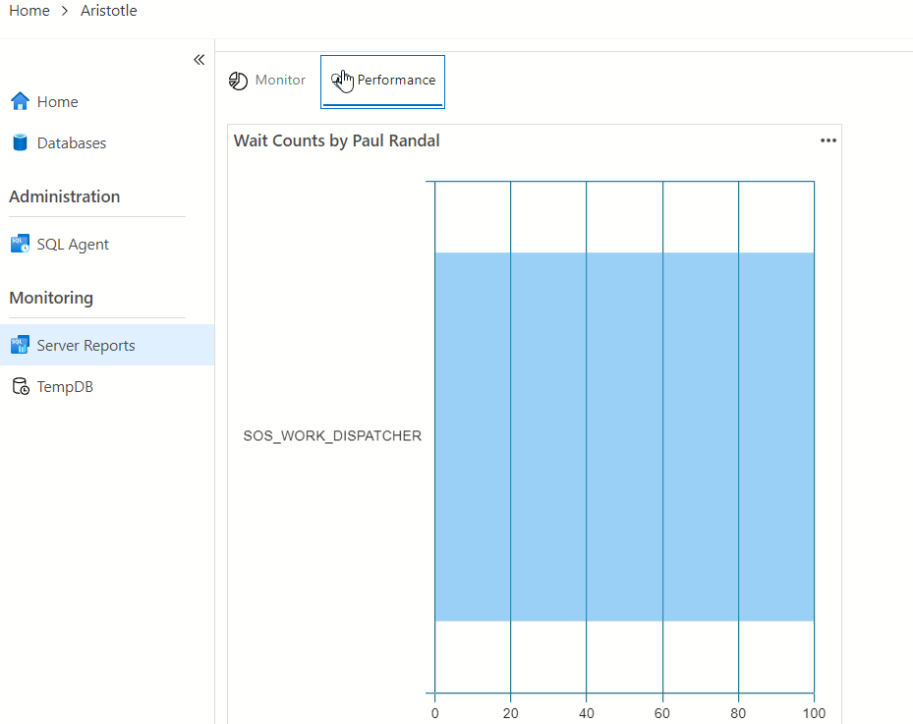The image size is (913, 724).
Task: Click the 60 axis tick label
Action: (x=662, y=713)
